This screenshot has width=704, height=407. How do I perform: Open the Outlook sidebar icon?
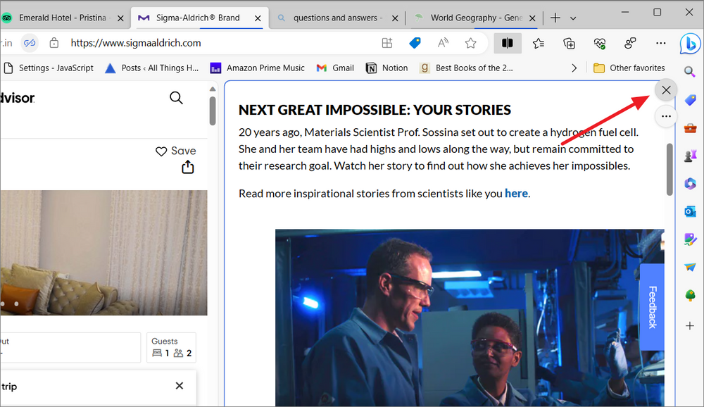[x=690, y=211]
